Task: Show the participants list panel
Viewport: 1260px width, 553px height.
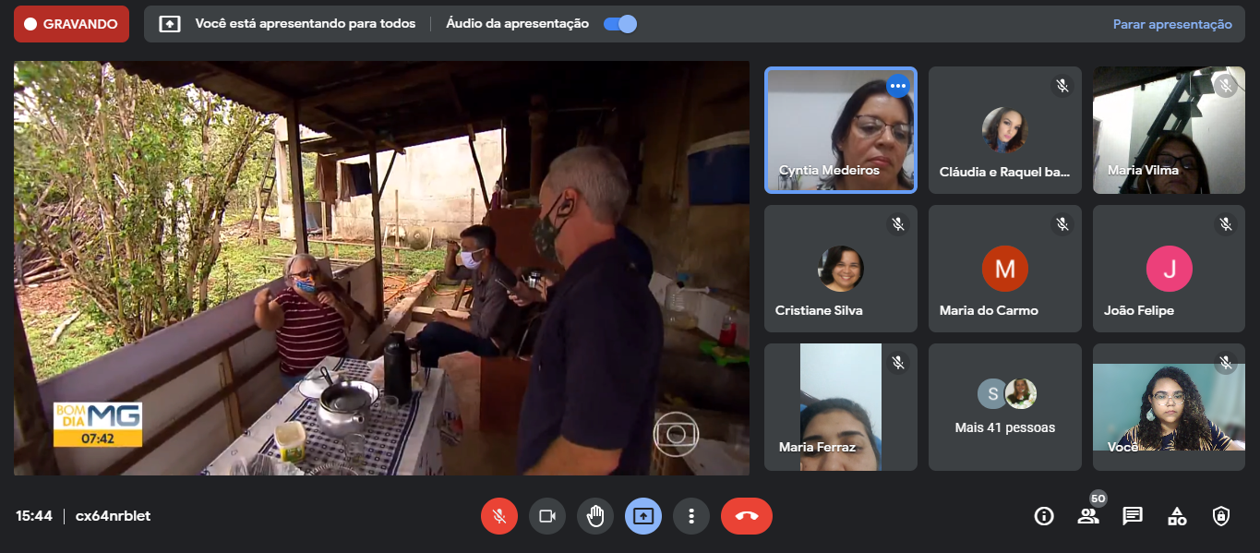Action: pyautogui.click(x=1088, y=516)
